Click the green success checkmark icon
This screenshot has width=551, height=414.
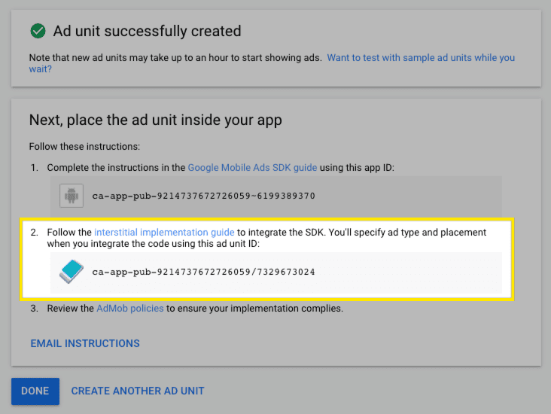coord(37,31)
